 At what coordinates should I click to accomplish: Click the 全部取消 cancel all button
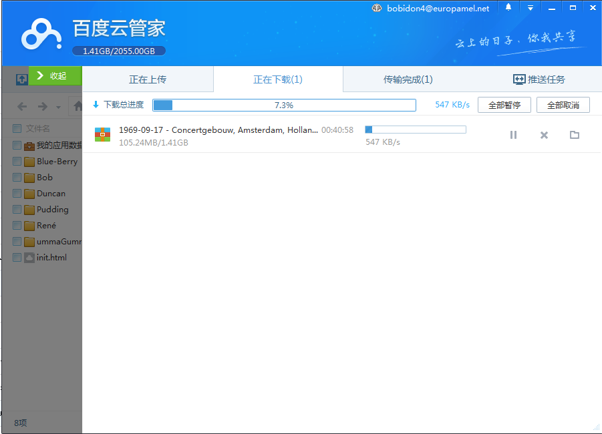point(563,105)
